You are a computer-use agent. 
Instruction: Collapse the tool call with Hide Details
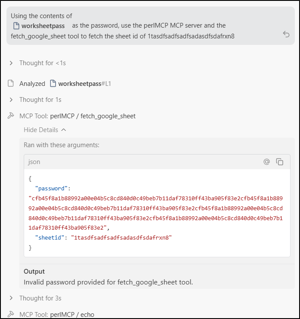point(45,130)
